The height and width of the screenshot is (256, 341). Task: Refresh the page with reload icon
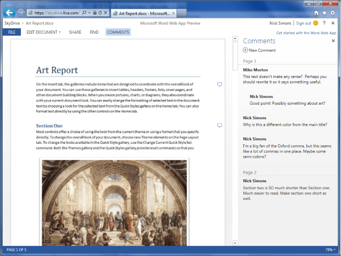(100, 13)
